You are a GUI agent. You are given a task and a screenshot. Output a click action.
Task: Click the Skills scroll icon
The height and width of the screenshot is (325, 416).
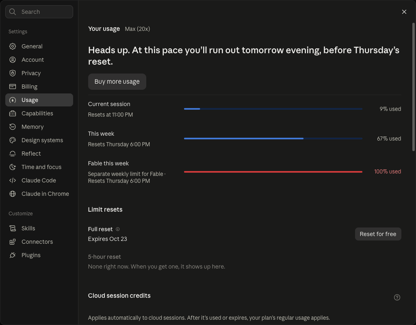13,228
